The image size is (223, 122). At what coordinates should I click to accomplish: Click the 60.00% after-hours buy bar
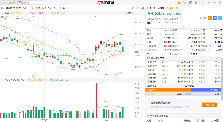click(168, 90)
